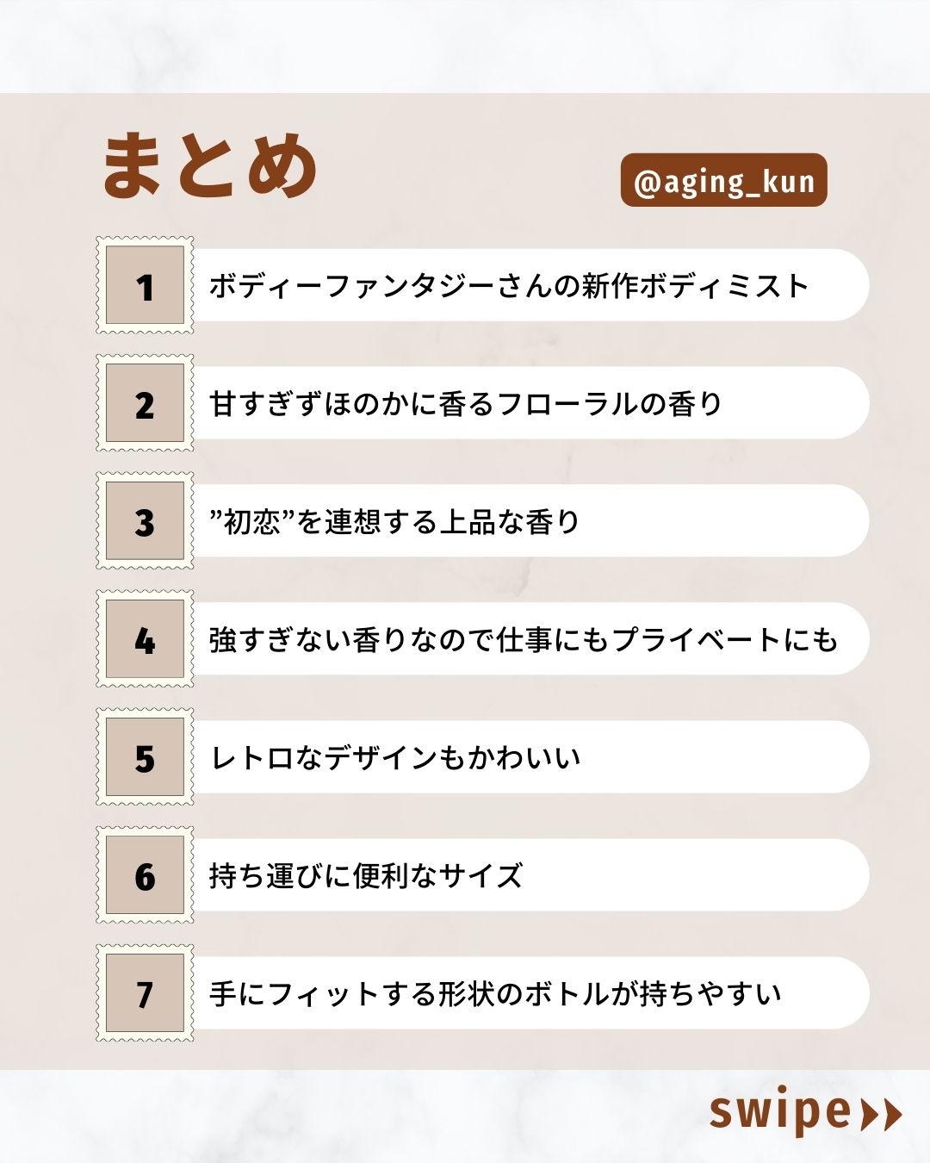Click the number 5 stamp icon

145,757
